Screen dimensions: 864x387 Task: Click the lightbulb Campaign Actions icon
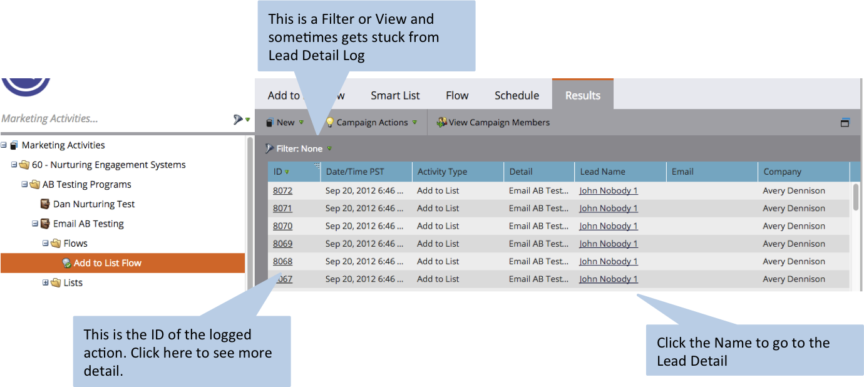pyautogui.click(x=330, y=123)
